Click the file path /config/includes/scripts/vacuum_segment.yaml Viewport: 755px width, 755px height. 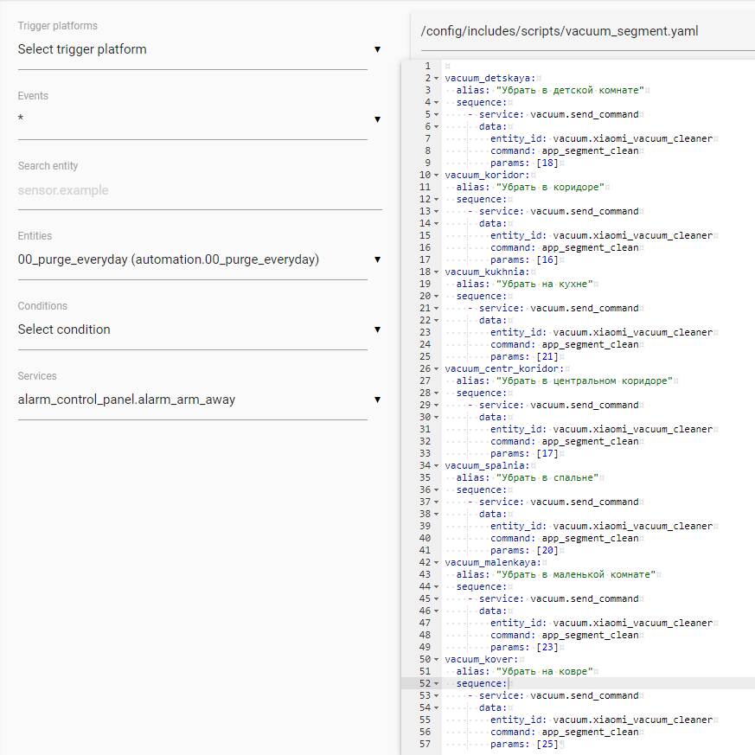(559, 31)
